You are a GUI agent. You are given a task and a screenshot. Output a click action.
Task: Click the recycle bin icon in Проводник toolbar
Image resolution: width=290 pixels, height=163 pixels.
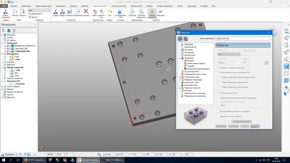14,31
